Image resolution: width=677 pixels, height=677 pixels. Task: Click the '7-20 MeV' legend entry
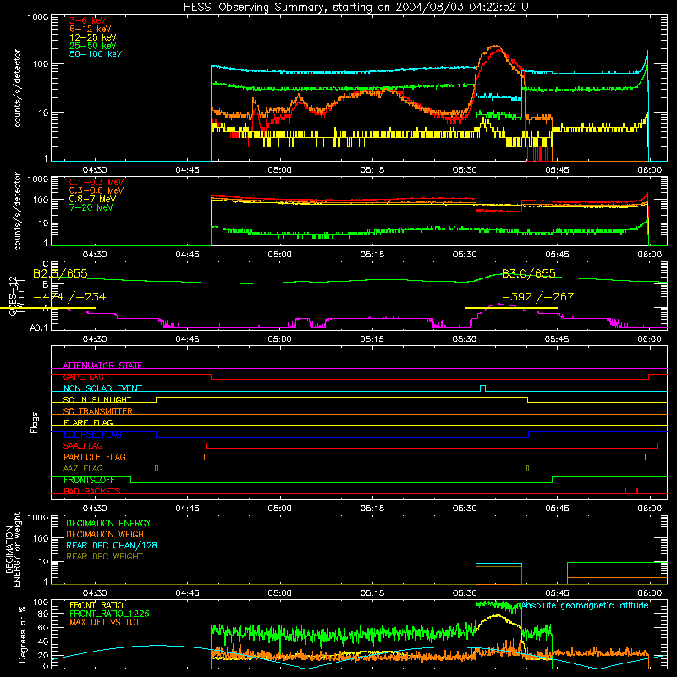[91, 207]
